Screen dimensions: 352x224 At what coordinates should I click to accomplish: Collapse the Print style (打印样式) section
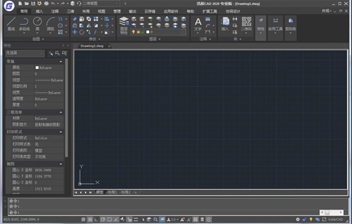point(61,132)
